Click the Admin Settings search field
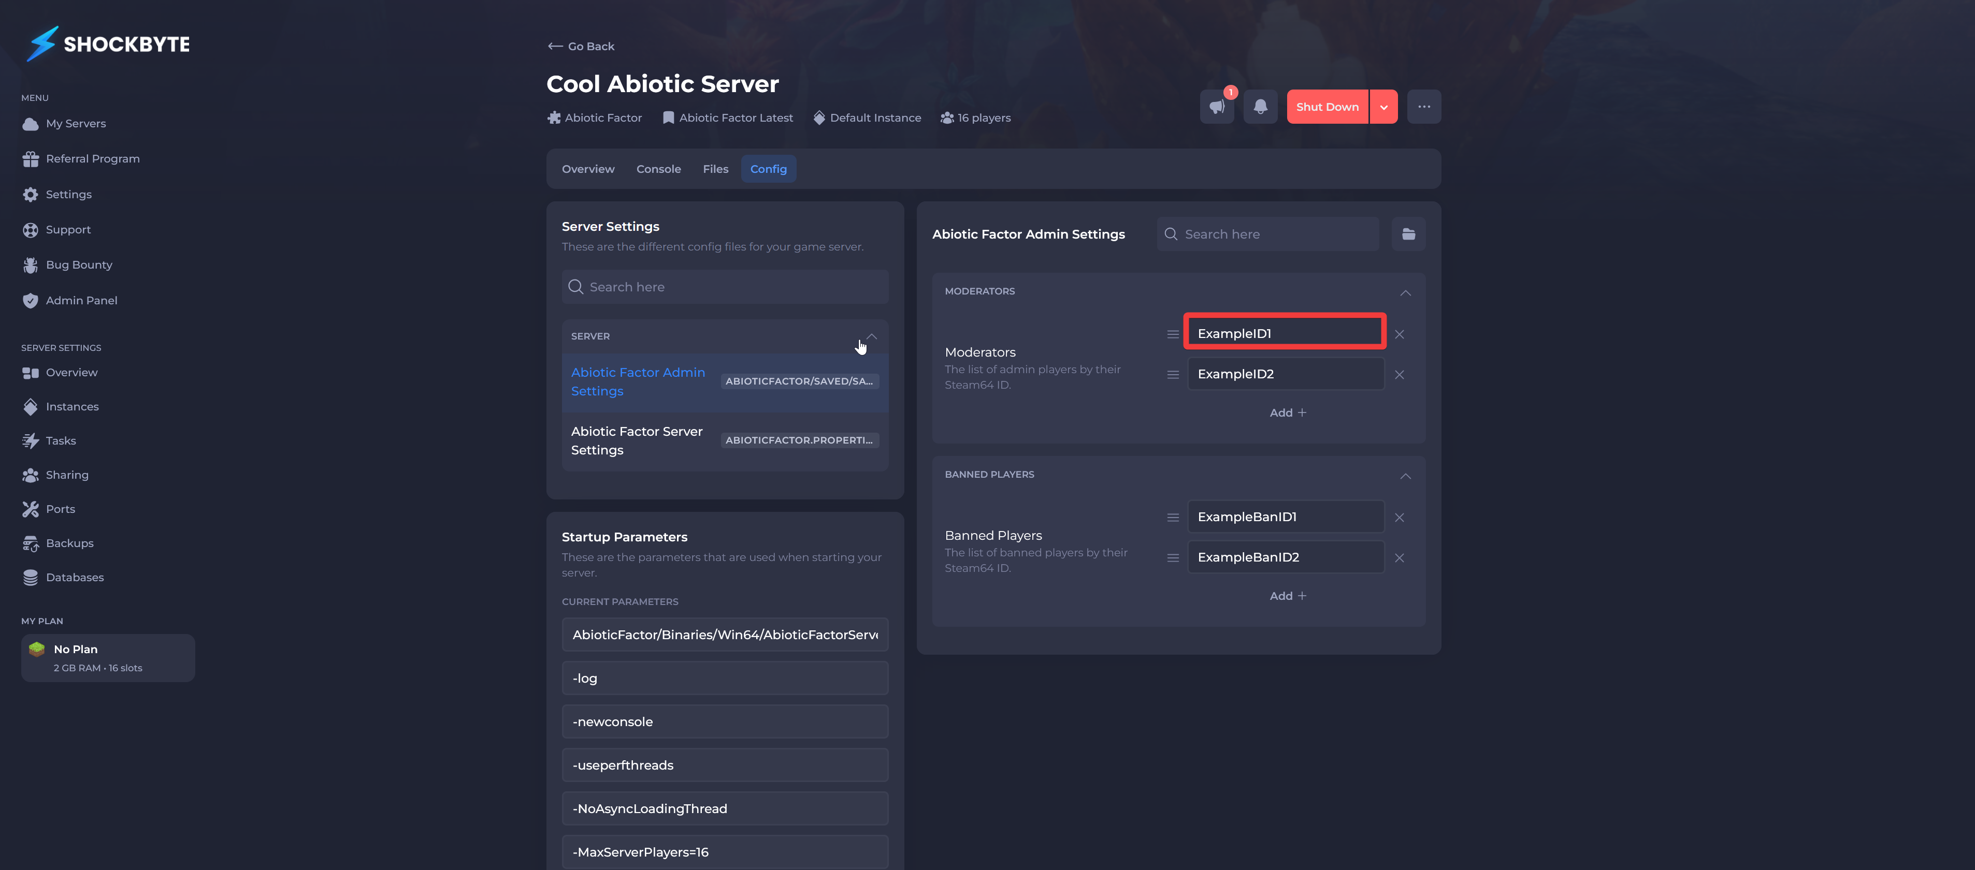Image resolution: width=1975 pixels, height=870 pixels. [x=1267, y=234]
